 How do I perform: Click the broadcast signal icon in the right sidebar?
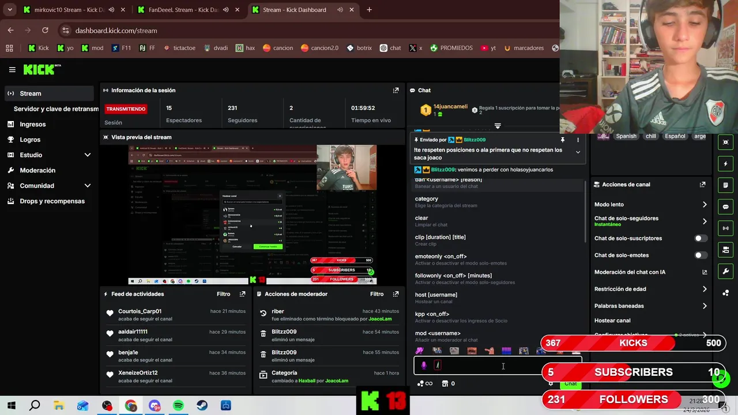tap(725, 228)
